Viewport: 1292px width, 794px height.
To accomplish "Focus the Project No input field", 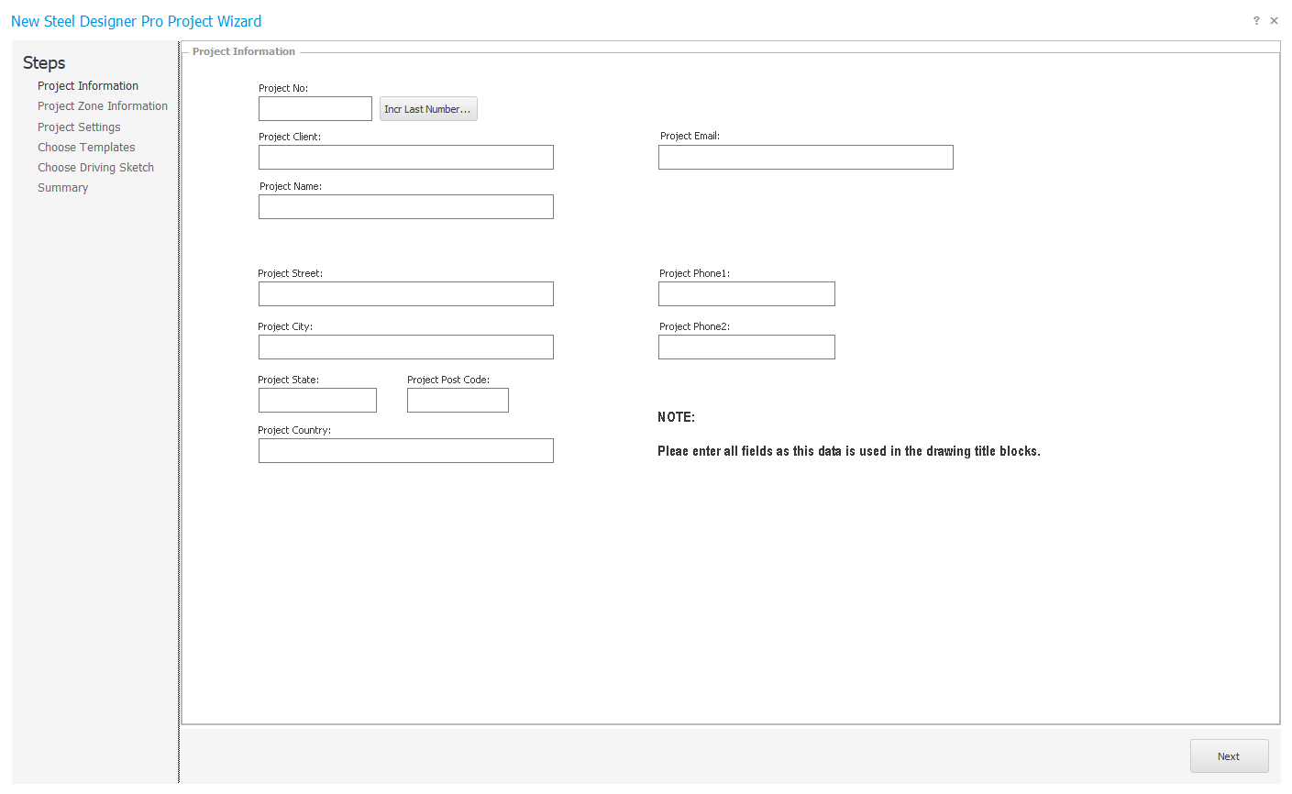I will [315, 108].
